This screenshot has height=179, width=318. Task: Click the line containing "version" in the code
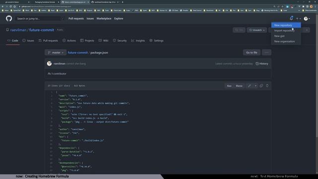coord(70,99)
